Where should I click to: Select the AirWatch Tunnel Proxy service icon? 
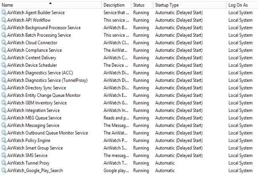coord(4,163)
